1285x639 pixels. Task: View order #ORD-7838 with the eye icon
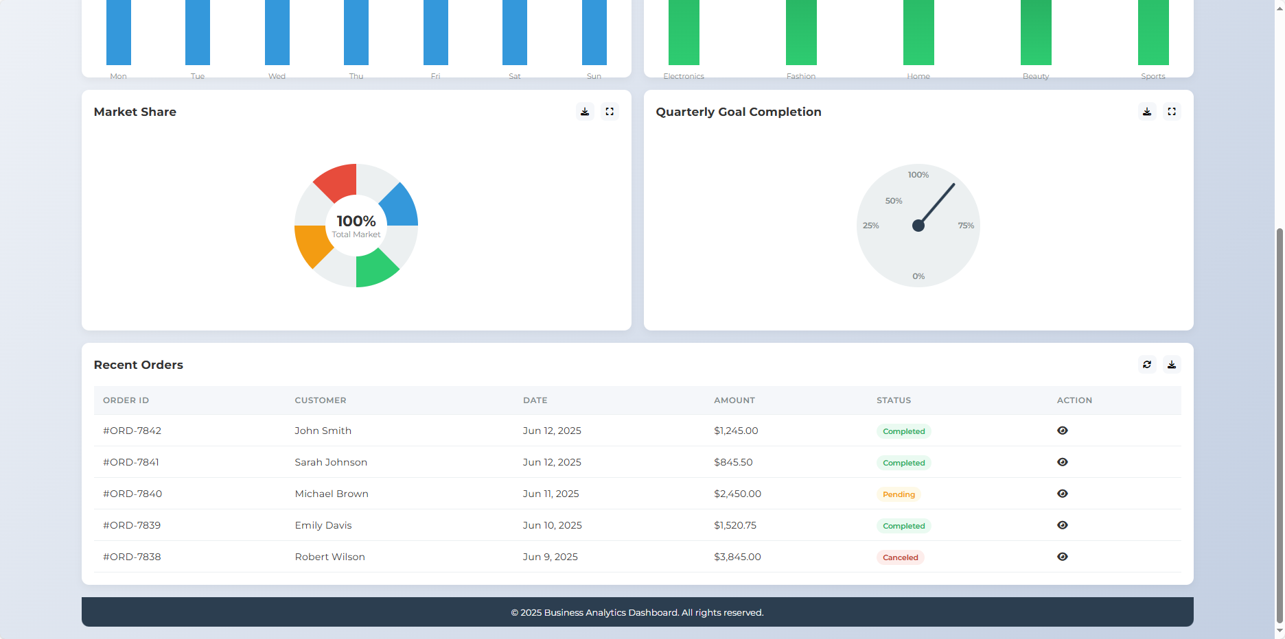pyautogui.click(x=1063, y=556)
